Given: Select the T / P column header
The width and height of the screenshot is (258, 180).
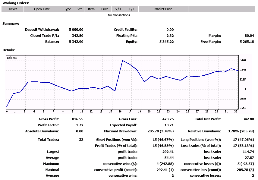Looking at the screenshot, I should click(x=132, y=9).
